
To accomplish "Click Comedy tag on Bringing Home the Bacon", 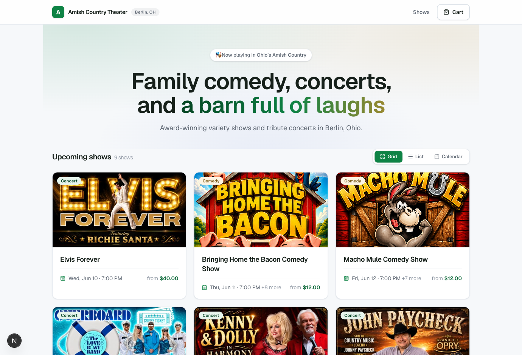I will click(x=211, y=181).
